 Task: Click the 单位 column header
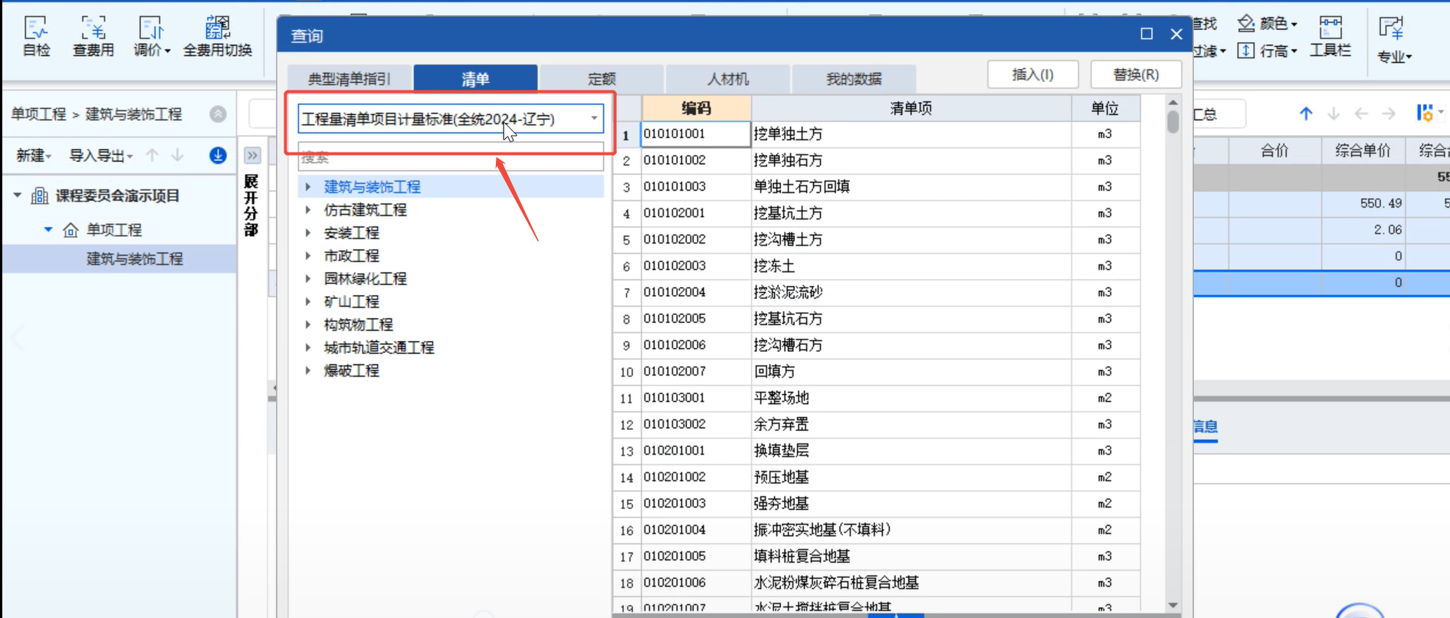coord(1105,108)
